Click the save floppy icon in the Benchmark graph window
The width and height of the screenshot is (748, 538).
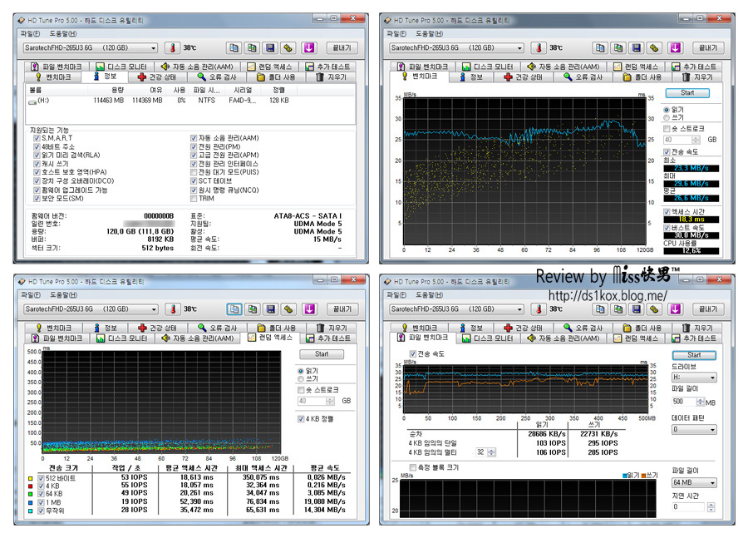(x=637, y=47)
